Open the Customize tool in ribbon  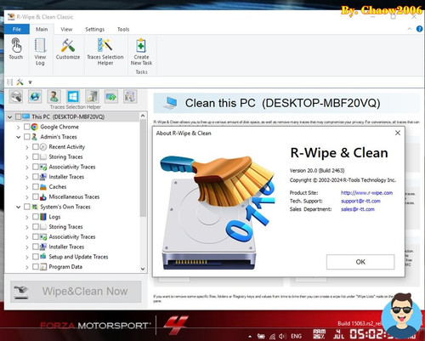68,48
